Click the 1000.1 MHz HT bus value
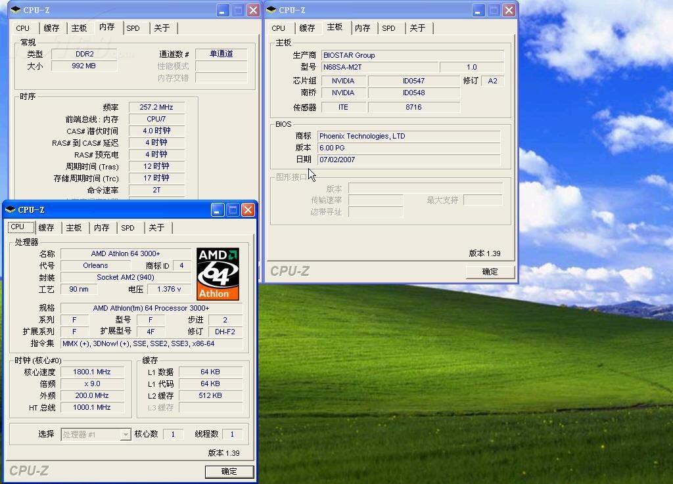Image resolution: width=673 pixels, height=484 pixels. 92,408
